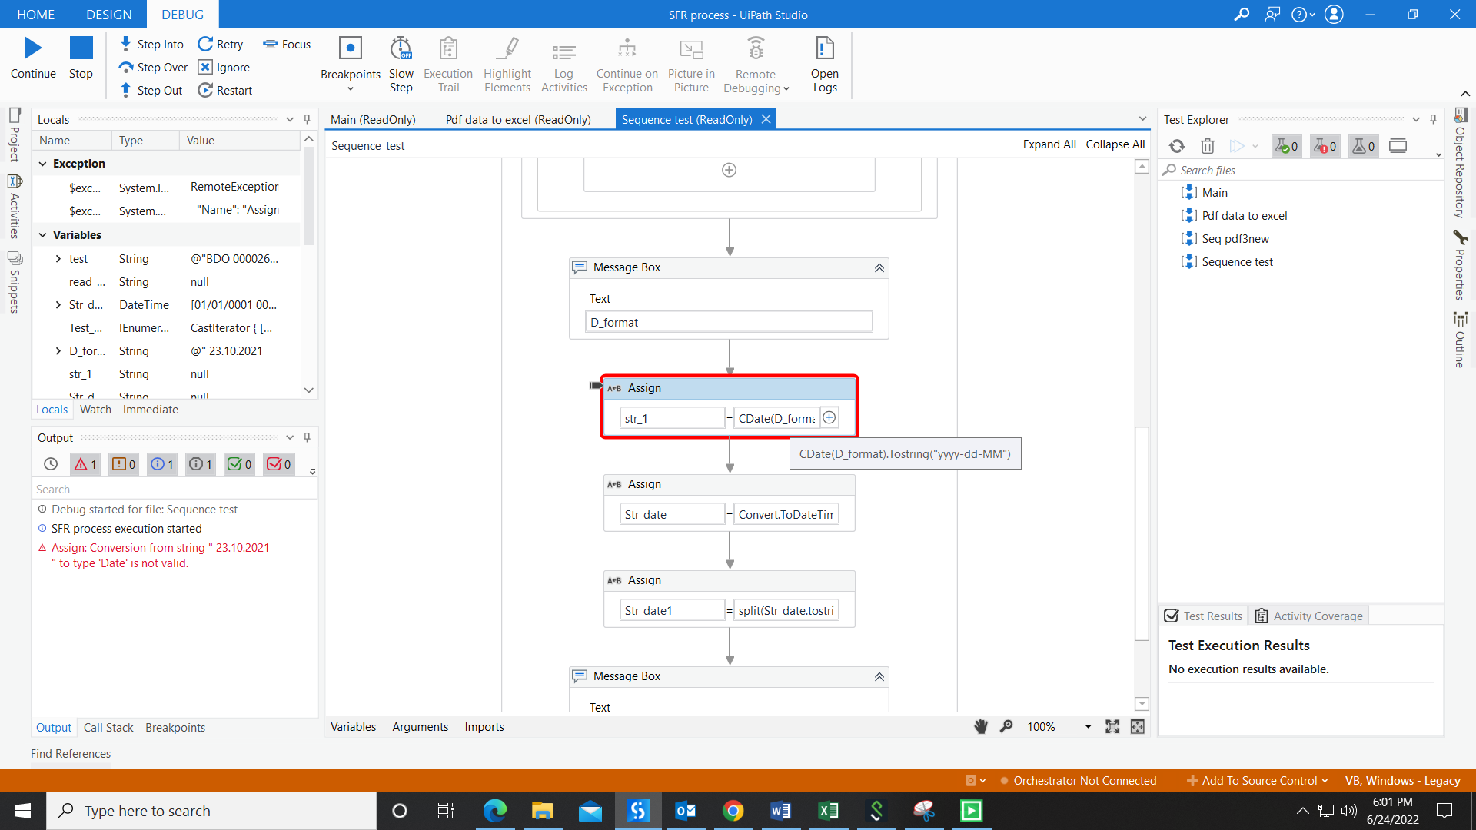This screenshot has height=830, width=1476.
Task: Click fit to screen icon near zoom
Action: tap(1112, 726)
